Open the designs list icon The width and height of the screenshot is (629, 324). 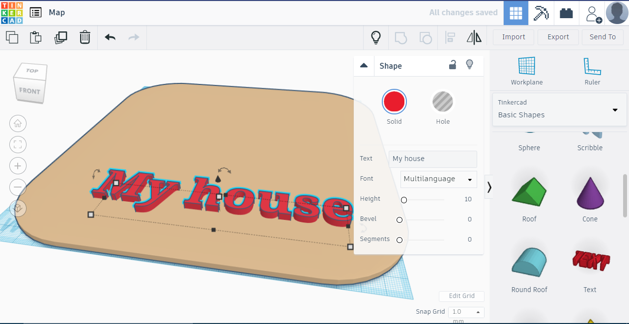[35, 13]
